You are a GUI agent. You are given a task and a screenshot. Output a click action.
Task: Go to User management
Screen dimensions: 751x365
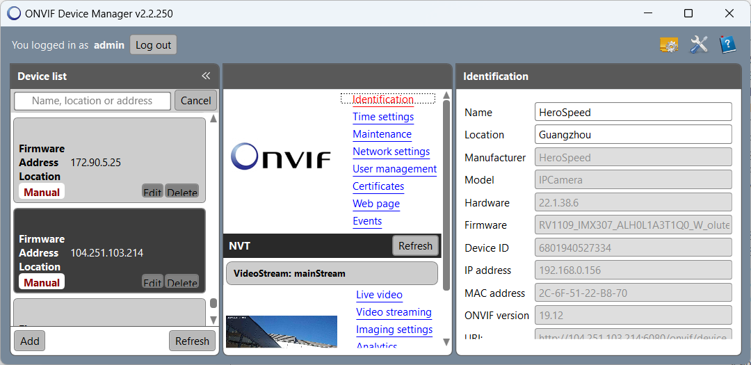[x=394, y=169]
